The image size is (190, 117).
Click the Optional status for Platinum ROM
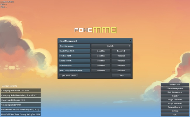(121, 66)
